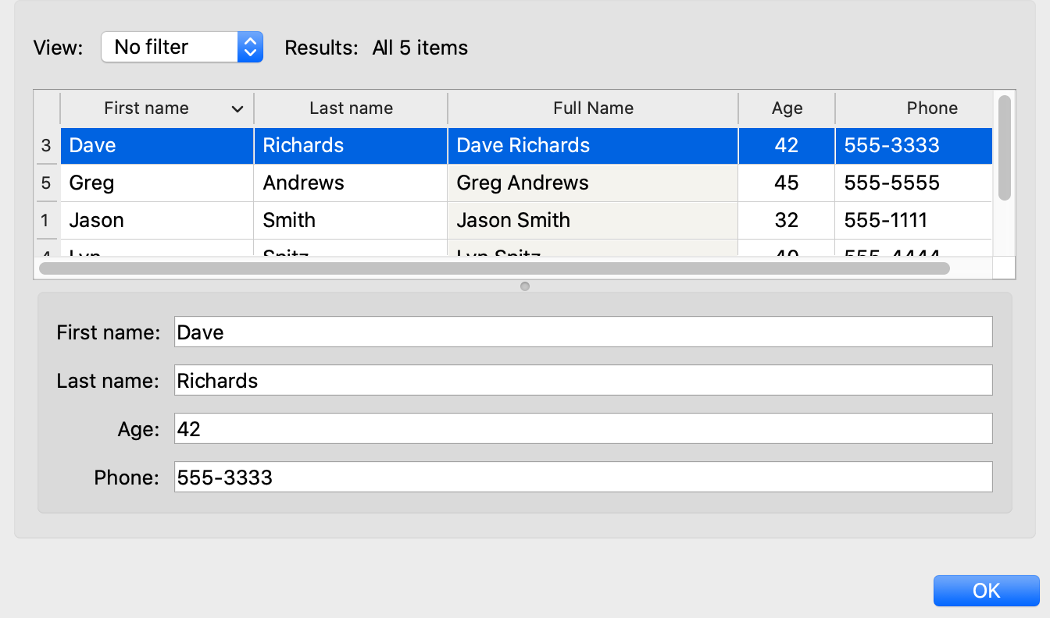Select row header number 1
The image size is (1050, 618).
coord(46,221)
